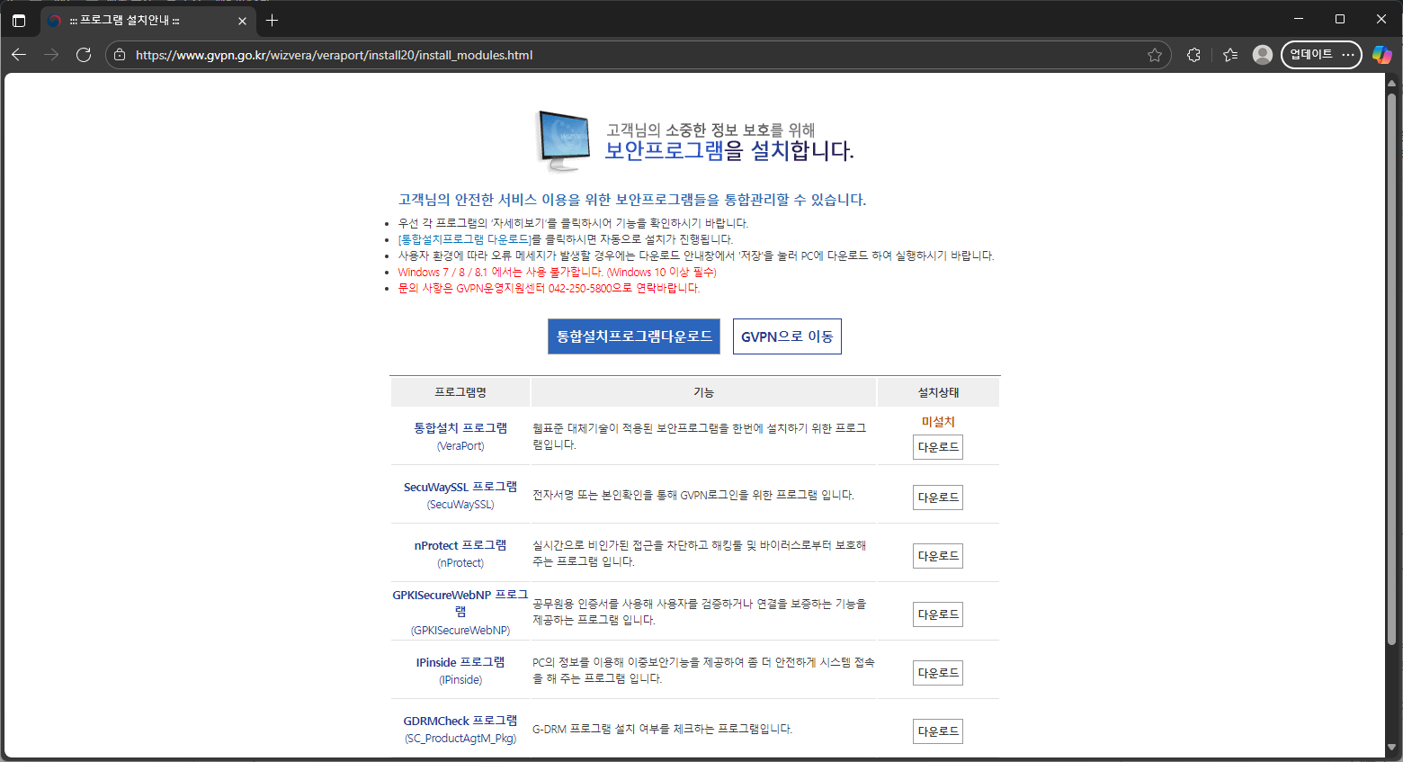Image resolution: width=1403 pixels, height=762 pixels.
Task: Open the browser extensions puzzle icon
Action: (x=1193, y=55)
